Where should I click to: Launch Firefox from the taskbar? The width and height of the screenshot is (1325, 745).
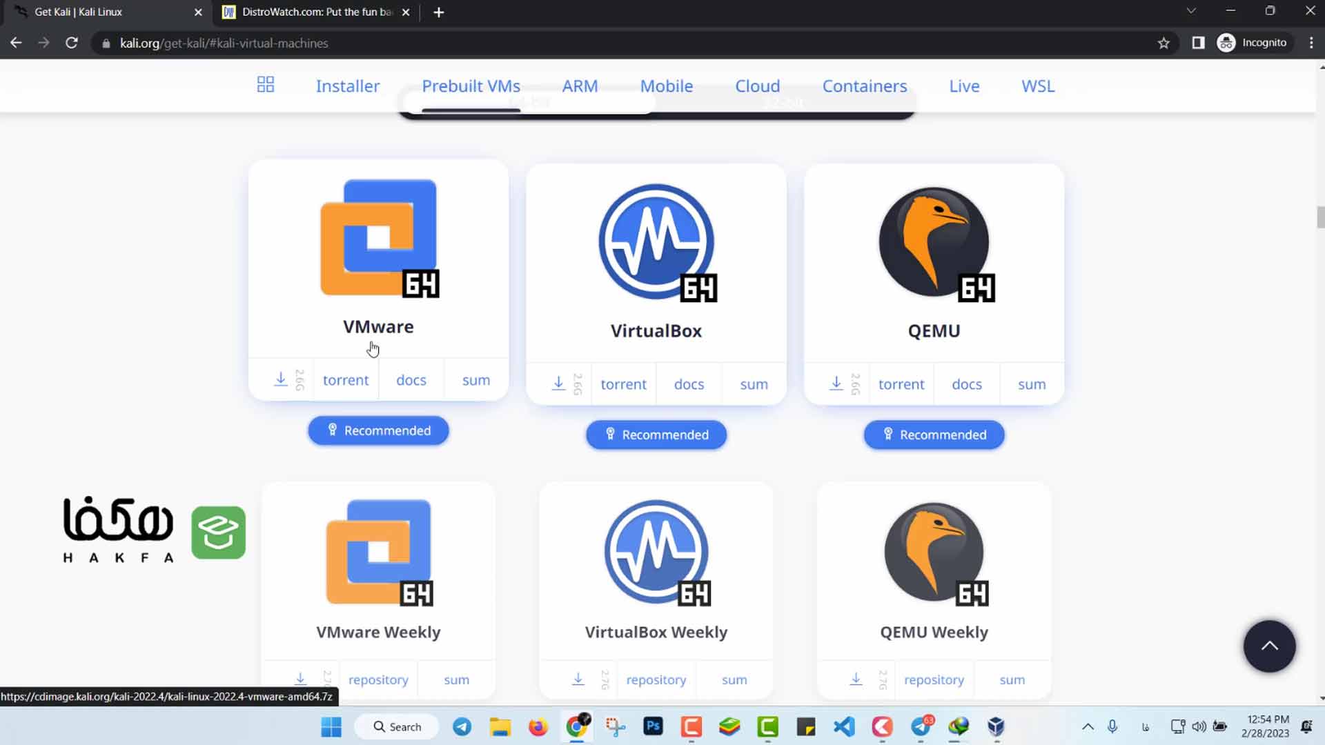(x=538, y=726)
